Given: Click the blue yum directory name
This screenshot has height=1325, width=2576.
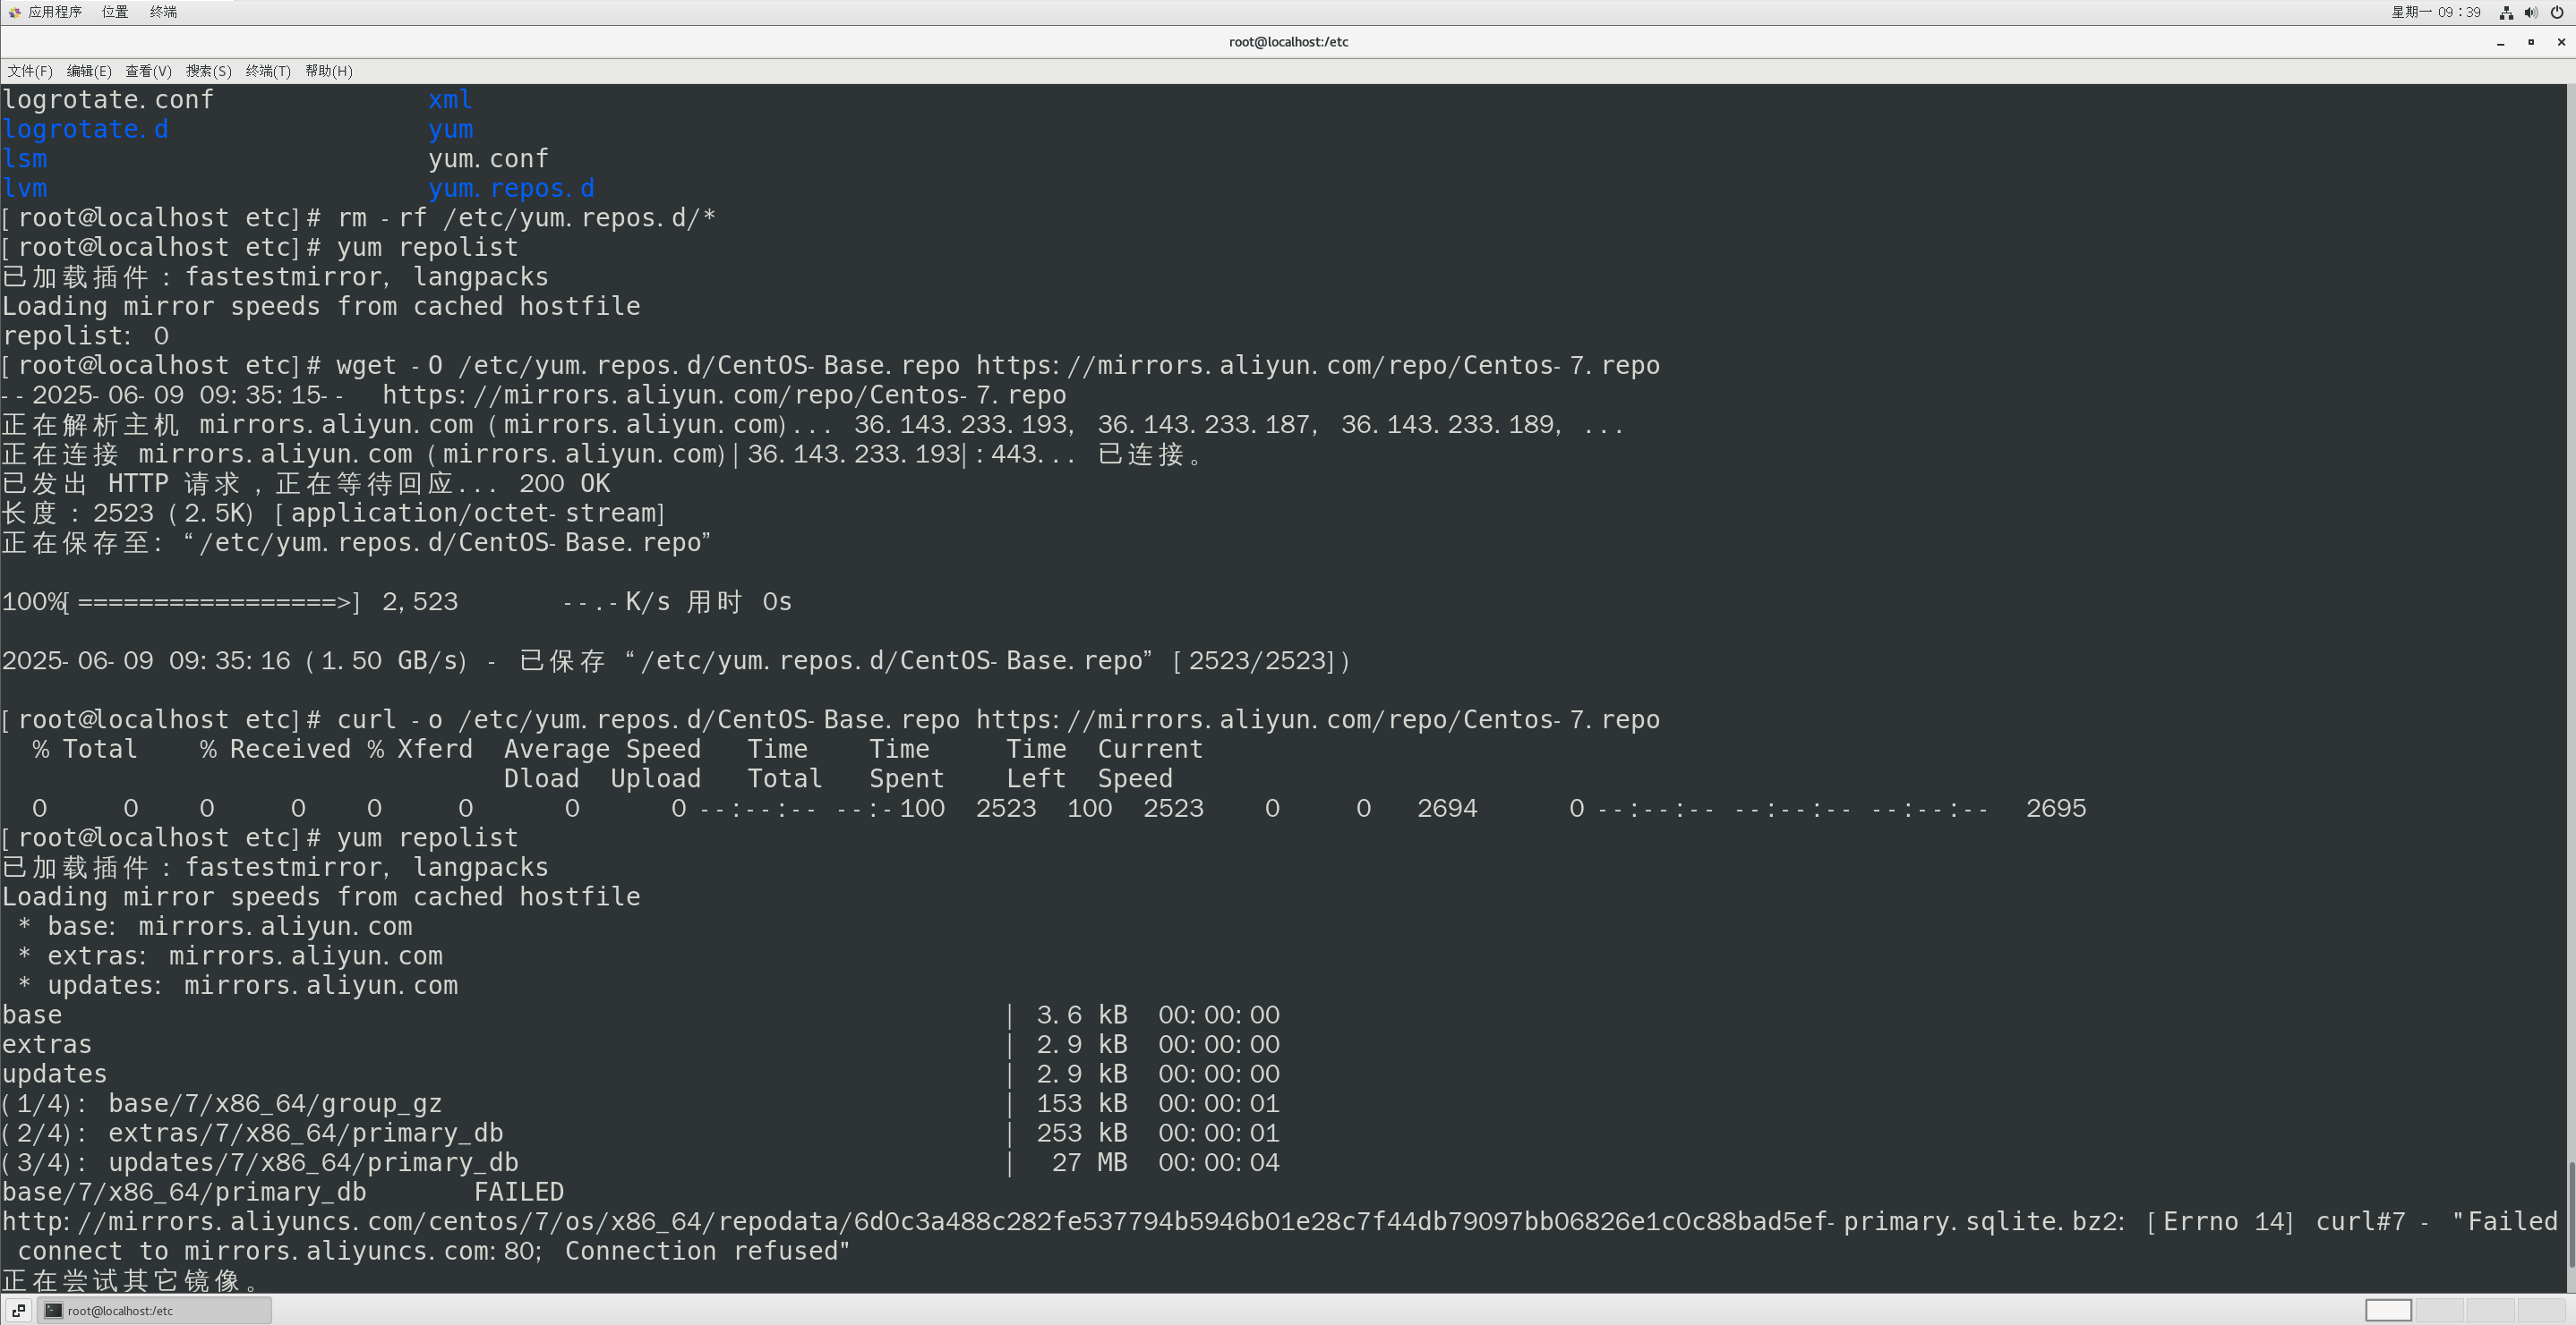Looking at the screenshot, I should point(450,129).
